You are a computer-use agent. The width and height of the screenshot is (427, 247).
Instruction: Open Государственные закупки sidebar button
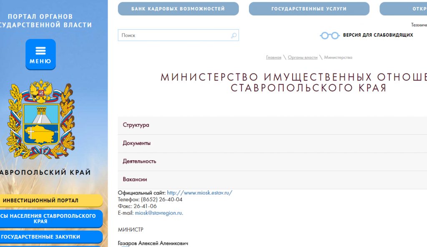(x=40, y=237)
